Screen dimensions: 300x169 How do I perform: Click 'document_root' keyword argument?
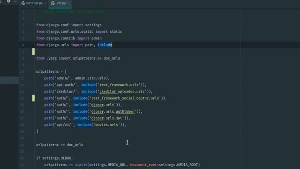pyautogui.click(x=143, y=165)
